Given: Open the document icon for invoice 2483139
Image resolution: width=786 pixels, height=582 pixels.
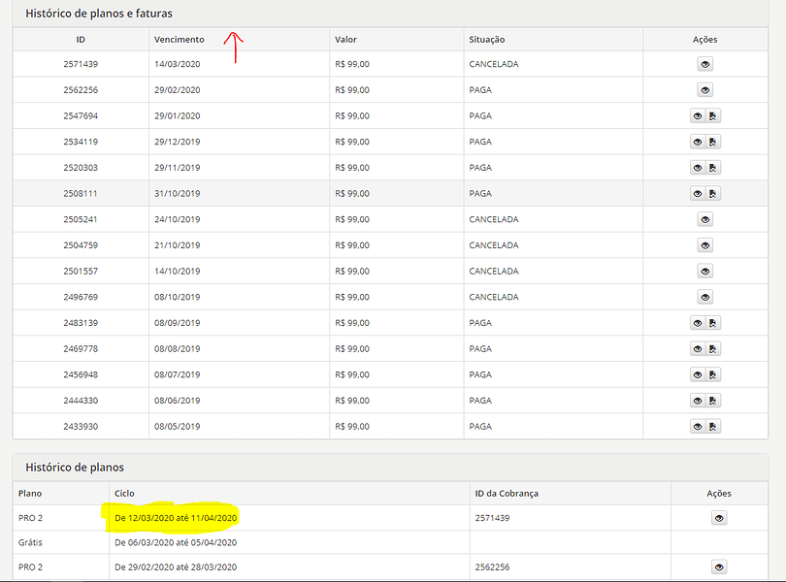Looking at the screenshot, I should coord(713,323).
